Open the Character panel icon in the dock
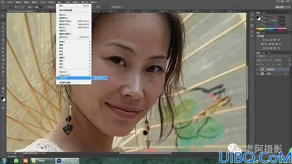Image resolution: width=292 pixels, height=164 pixels. [252, 32]
